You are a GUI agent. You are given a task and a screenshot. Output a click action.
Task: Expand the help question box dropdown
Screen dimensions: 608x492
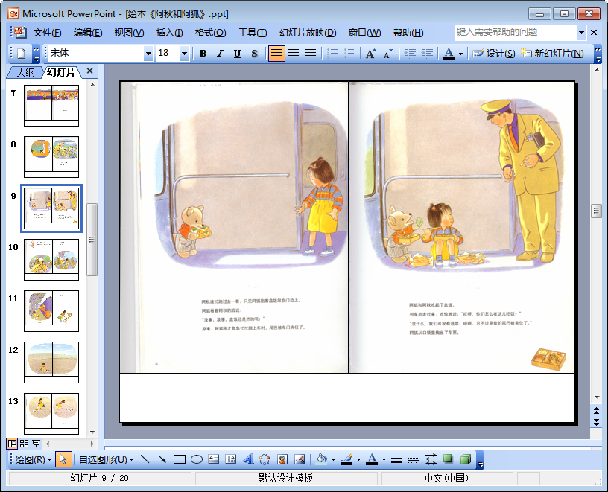pos(581,33)
